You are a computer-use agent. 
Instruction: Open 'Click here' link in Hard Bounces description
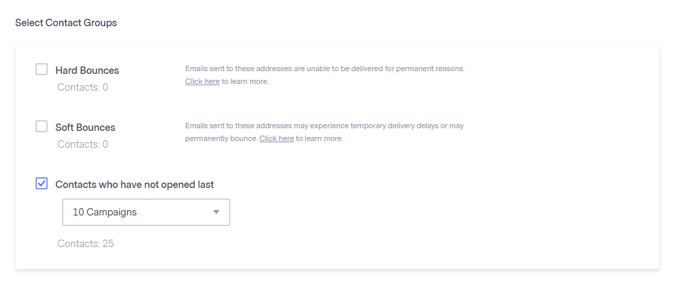coord(202,82)
